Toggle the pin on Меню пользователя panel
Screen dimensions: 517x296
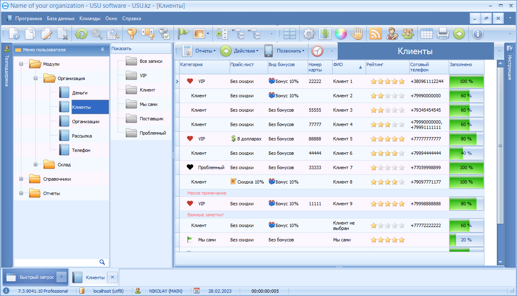click(102, 50)
